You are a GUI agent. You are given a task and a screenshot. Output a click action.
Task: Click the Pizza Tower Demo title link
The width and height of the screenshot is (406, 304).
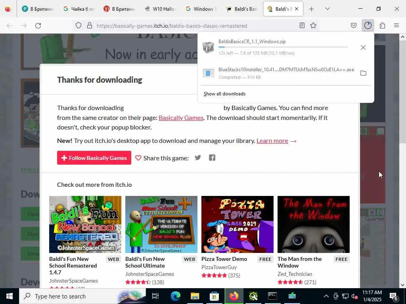click(x=224, y=259)
